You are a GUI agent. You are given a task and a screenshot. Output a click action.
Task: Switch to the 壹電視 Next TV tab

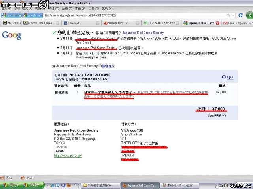(121, 23)
